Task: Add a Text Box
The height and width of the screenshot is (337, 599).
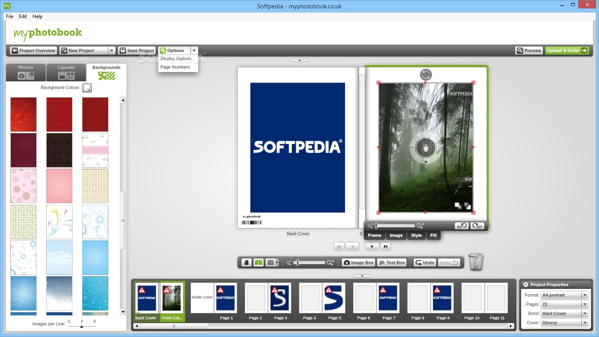Action: [392, 262]
